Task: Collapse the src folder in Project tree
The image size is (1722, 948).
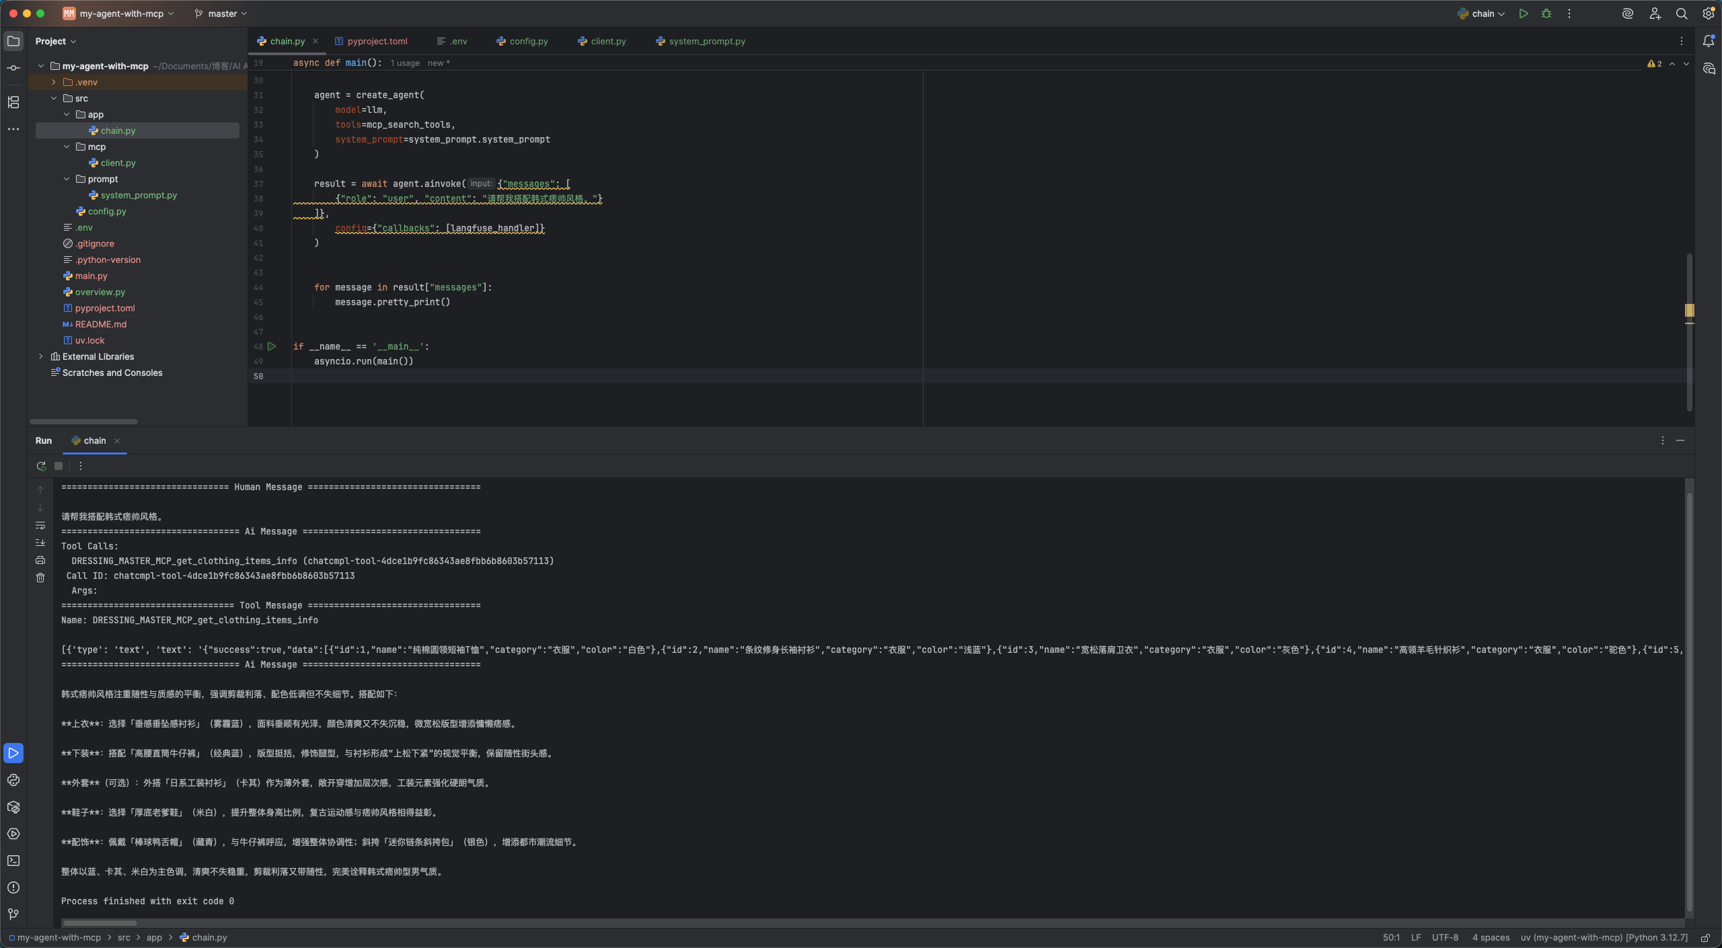Action: coord(54,97)
